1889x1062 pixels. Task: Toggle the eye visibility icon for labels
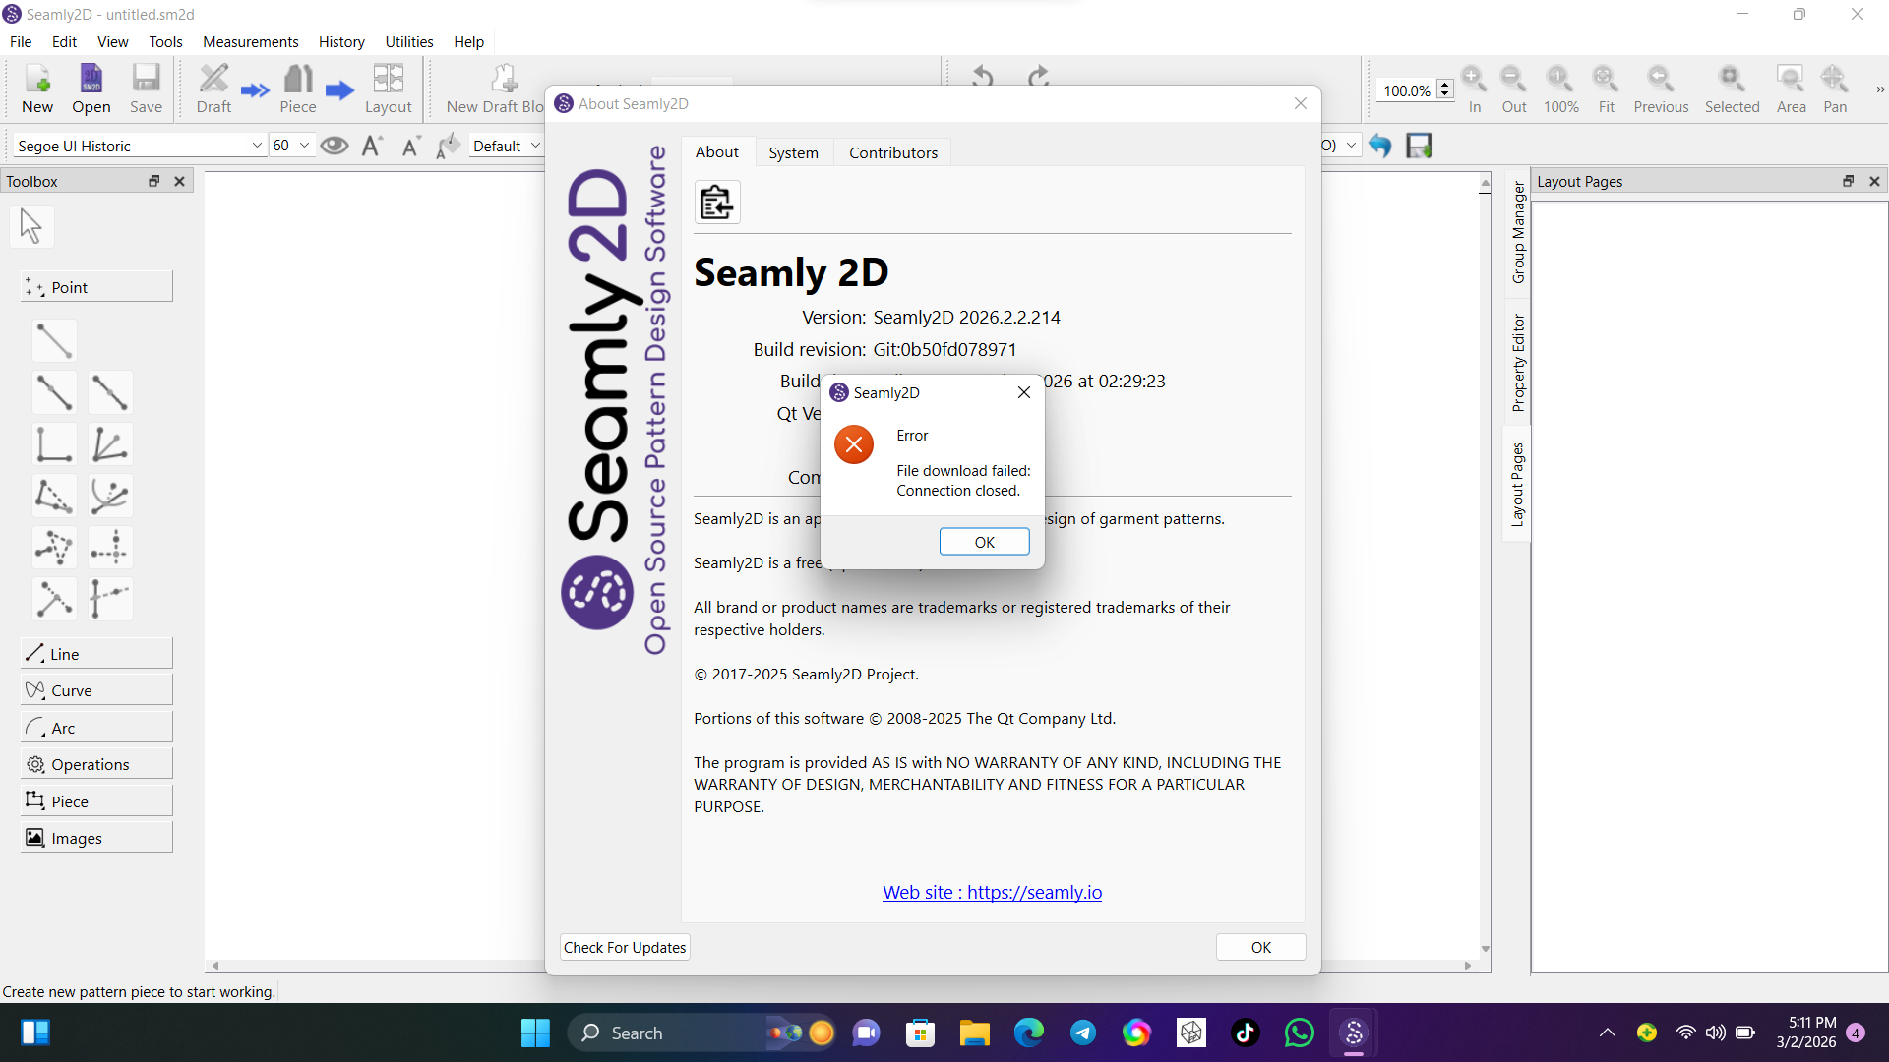[x=335, y=146]
